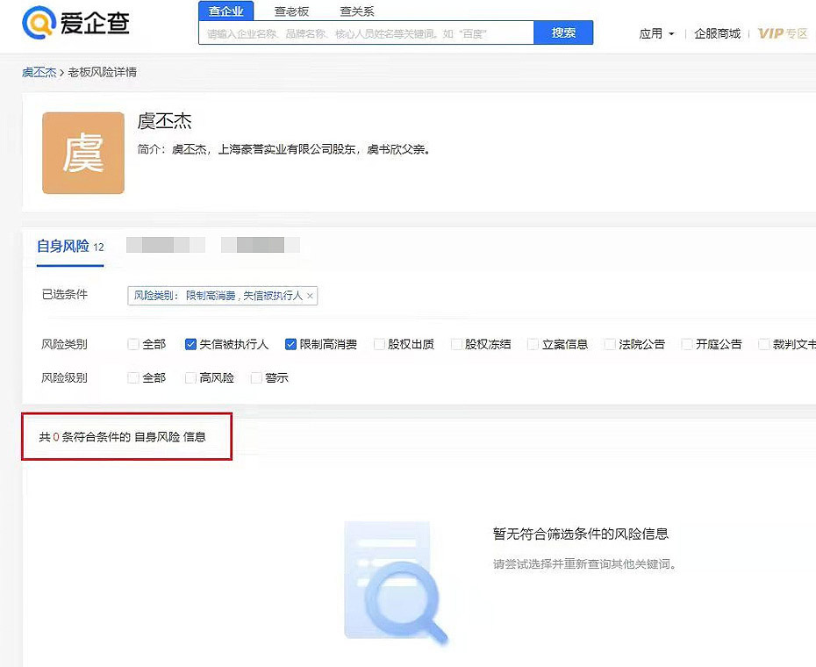The height and width of the screenshot is (667, 816).
Task: Select the 立案信息 checkbox
Action: point(533,344)
